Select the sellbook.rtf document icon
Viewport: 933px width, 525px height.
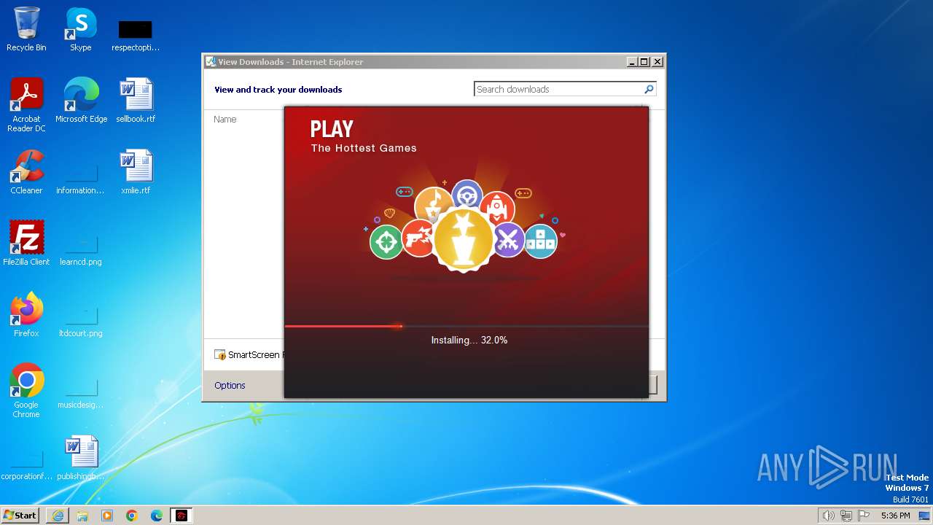pos(136,100)
